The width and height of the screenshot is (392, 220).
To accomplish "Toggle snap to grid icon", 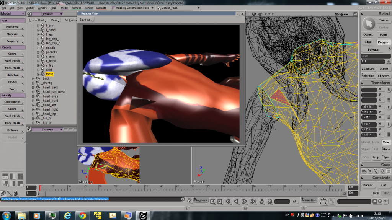I will [388, 171].
